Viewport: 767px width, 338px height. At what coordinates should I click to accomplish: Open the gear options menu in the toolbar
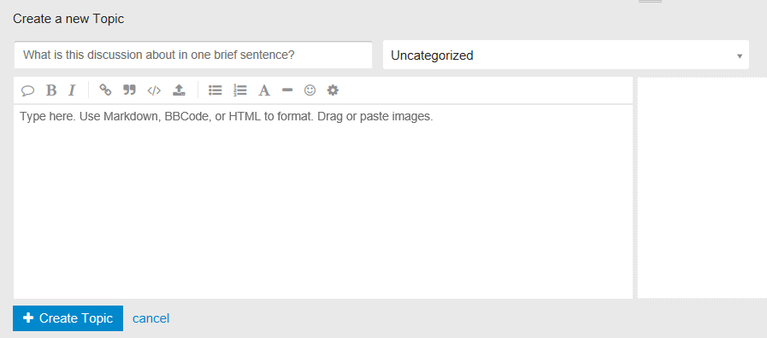333,90
